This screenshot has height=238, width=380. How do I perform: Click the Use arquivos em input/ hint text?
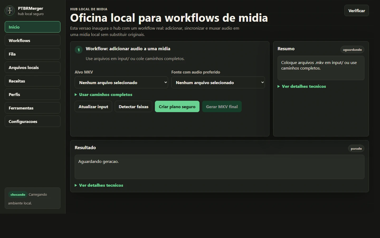[135, 59]
